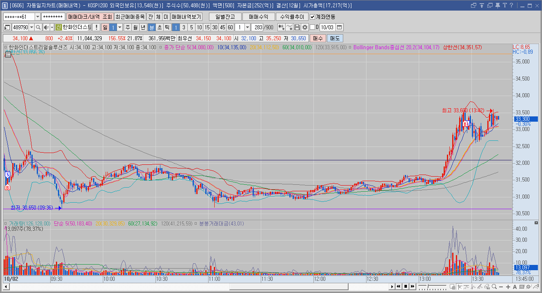Click the 일별잔고 button
This screenshot has width=542, height=293.
click(x=225, y=17)
